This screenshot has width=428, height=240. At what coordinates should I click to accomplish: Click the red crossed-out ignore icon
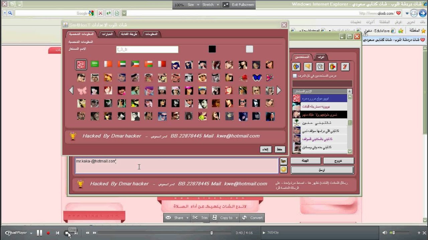click(x=345, y=67)
